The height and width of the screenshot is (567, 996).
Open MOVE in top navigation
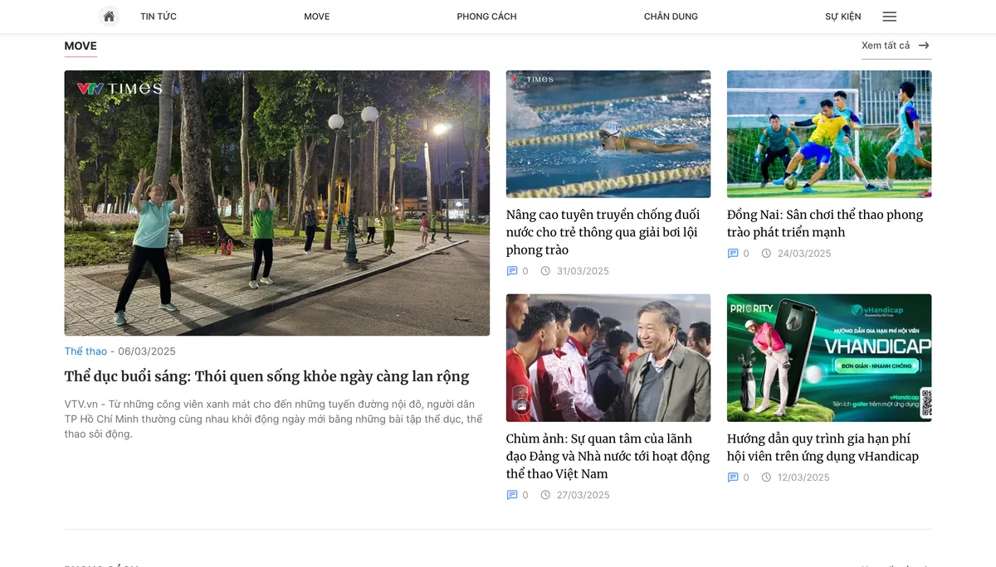click(x=317, y=17)
